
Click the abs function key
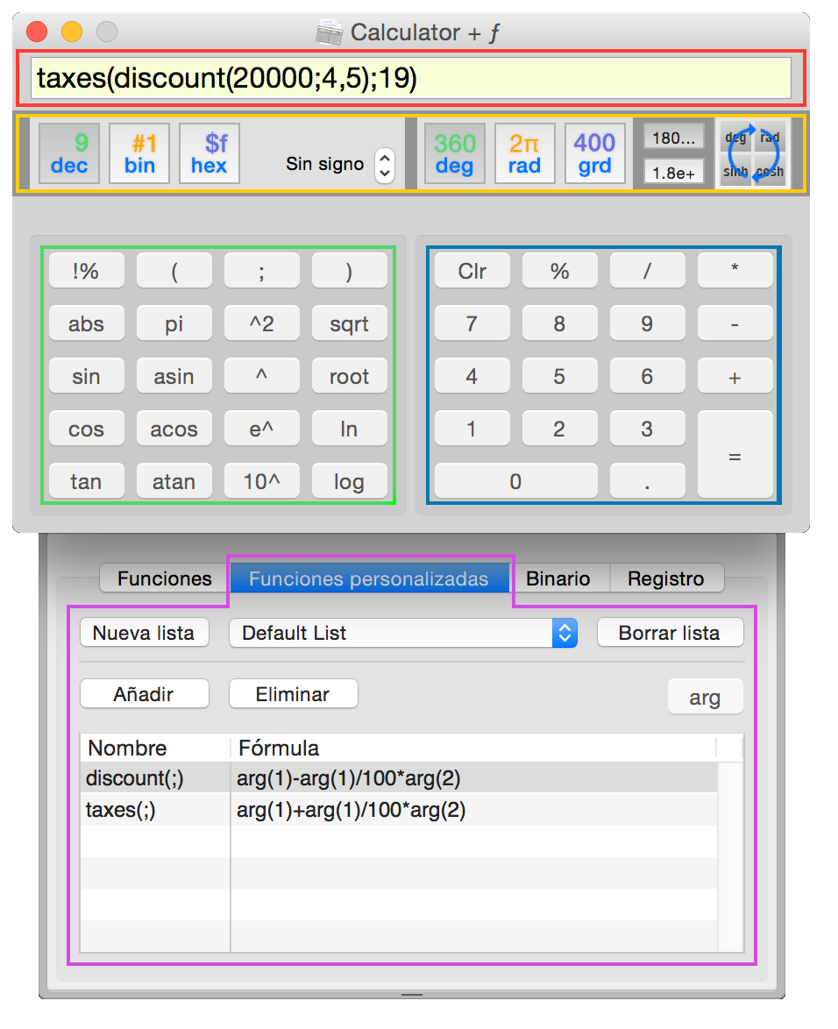point(87,323)
